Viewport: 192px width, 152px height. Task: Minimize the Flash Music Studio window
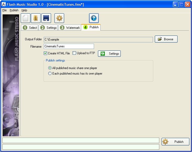pos(175,4)
